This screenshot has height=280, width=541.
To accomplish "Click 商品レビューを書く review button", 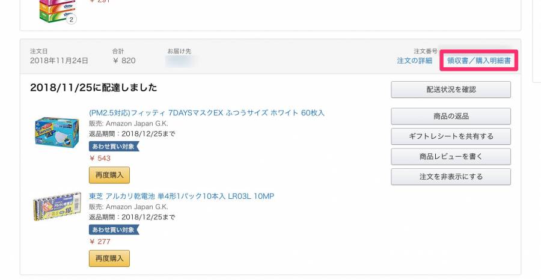I will click(x=451, y=157).
